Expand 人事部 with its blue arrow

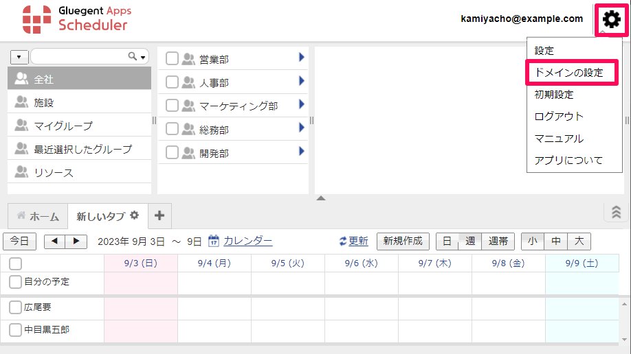pyautogui.click(x=301, y=81)
